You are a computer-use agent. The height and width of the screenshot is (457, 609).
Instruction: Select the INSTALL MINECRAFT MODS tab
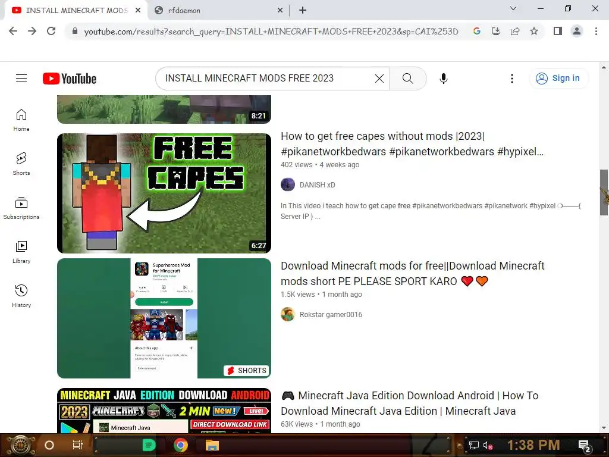[76, 11]
